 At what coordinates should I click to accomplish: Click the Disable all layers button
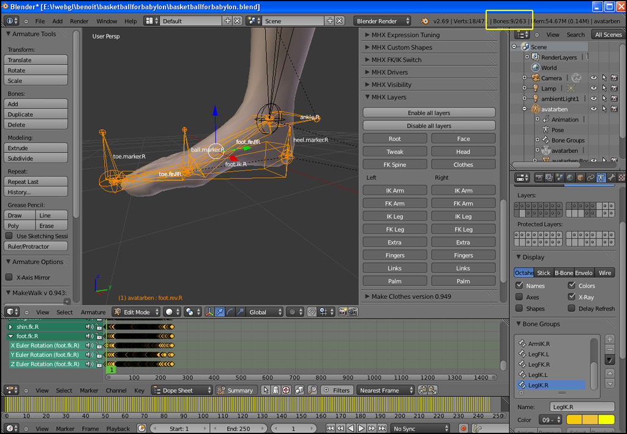(429, 125)
